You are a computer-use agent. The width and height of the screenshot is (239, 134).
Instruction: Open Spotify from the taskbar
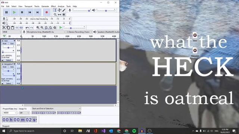pyautogui.click(x=134, y=131)
